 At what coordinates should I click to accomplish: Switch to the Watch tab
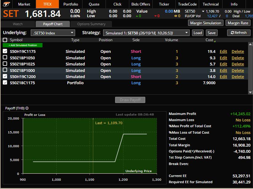(18, 24)
